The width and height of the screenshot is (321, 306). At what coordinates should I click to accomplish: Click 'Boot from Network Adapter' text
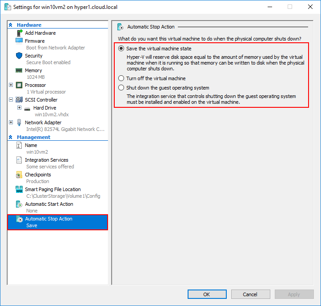(x=56, y=48)
